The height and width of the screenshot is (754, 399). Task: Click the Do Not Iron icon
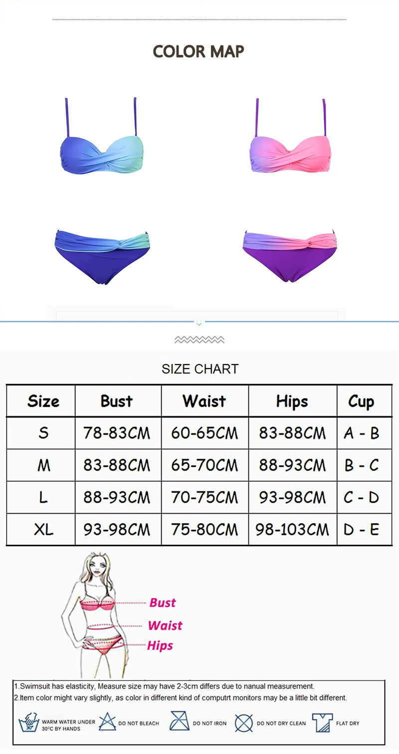click(x=179, y=722)
